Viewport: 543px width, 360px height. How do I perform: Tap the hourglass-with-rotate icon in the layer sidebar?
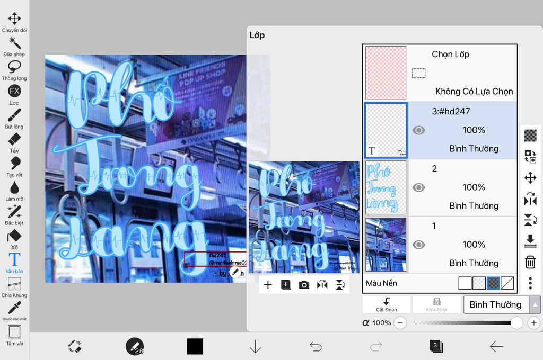(x=530, y=220)
